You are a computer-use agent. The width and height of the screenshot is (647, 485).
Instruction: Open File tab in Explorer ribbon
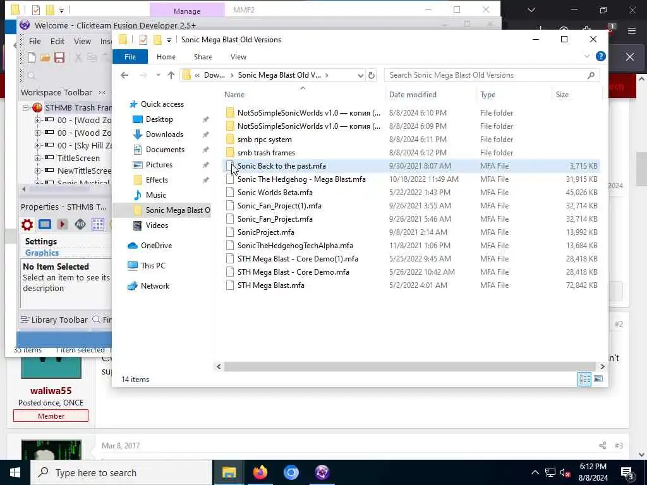tap(130, 57)
